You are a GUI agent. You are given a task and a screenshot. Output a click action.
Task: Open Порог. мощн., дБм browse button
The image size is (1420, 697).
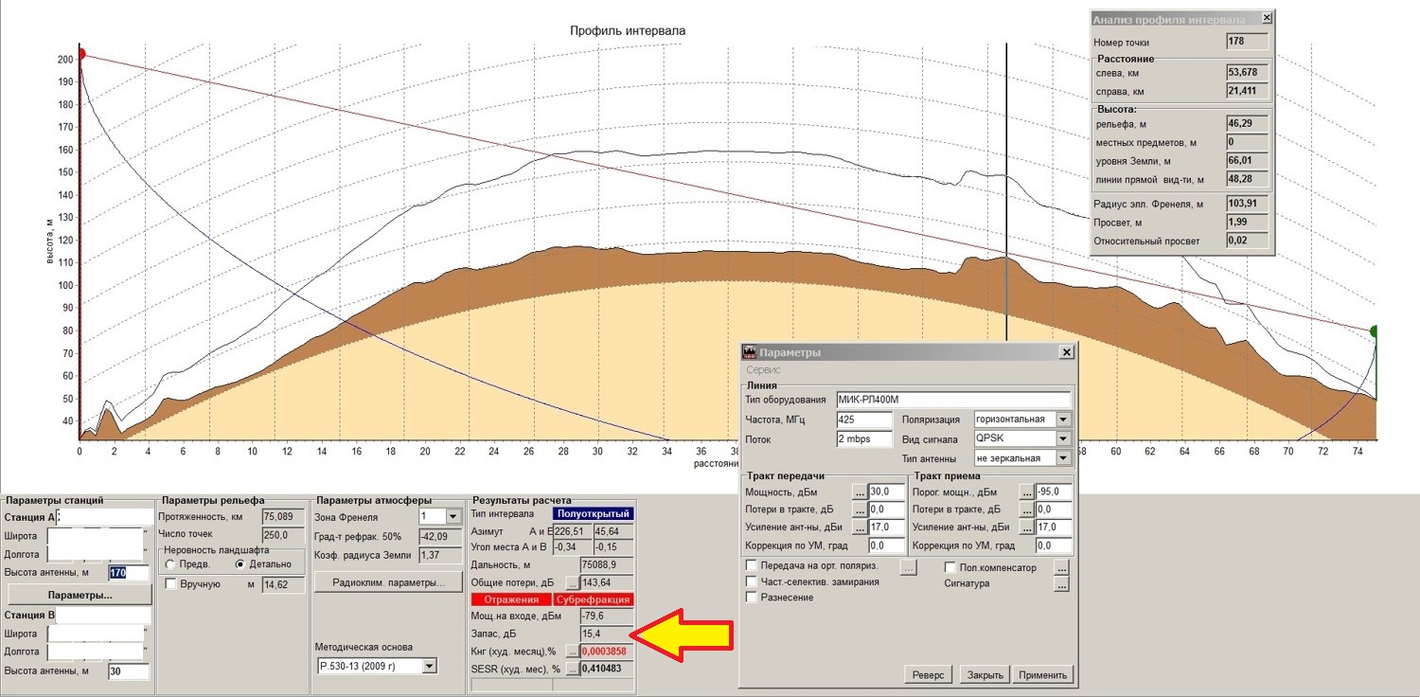pyautogui.click(x=1026, y=492)
